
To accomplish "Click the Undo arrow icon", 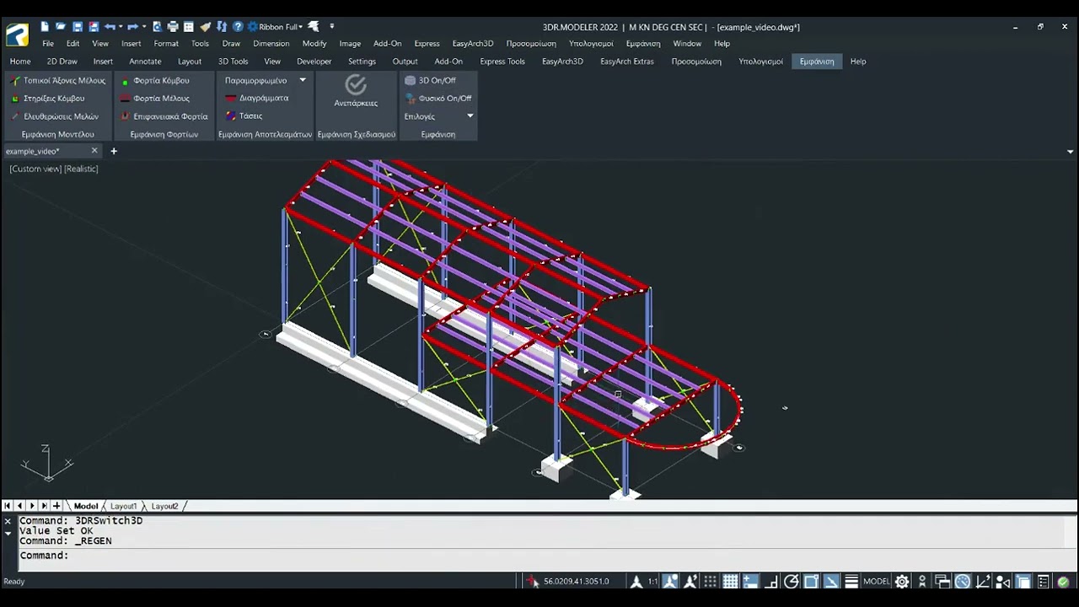I will pos(110,27).
